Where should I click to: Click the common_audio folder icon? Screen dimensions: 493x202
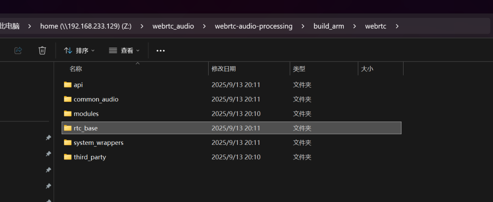pos(68,99)
